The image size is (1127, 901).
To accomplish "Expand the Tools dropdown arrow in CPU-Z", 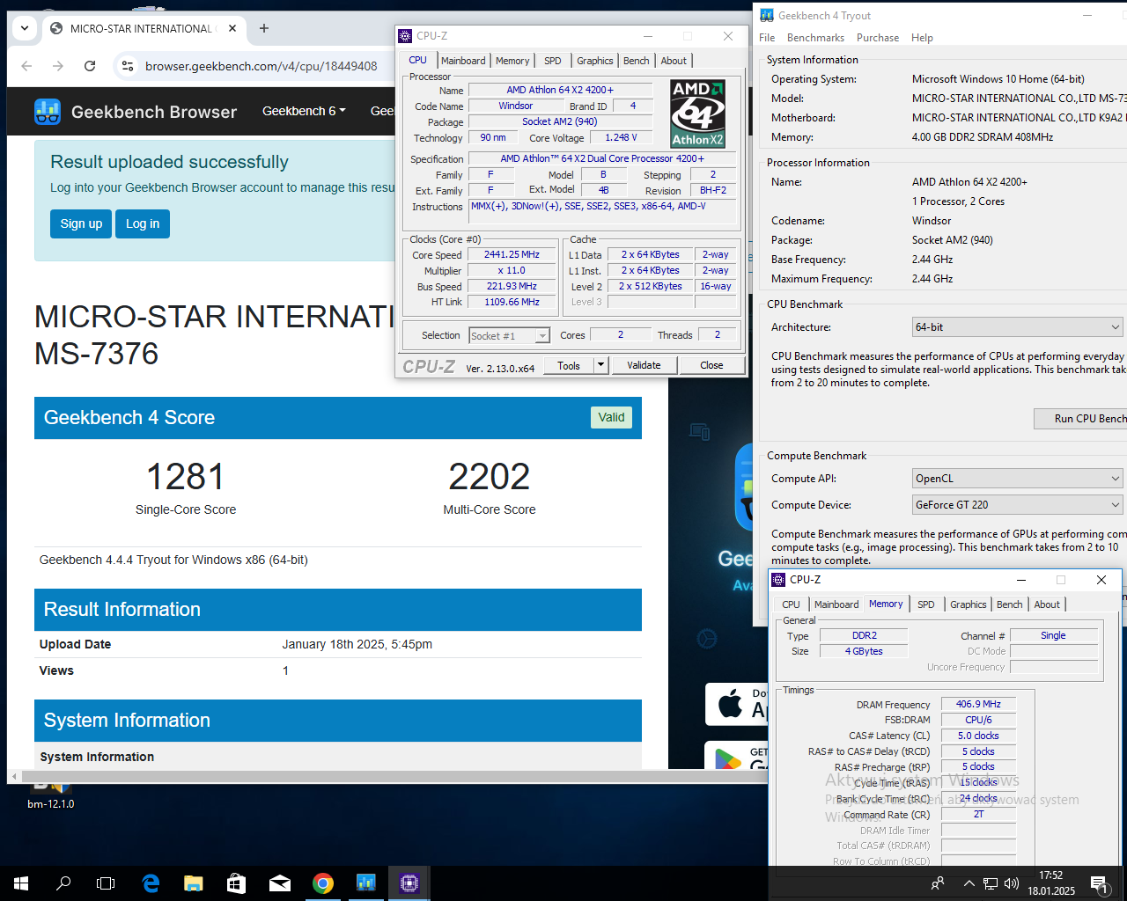I will pos(601,365).
